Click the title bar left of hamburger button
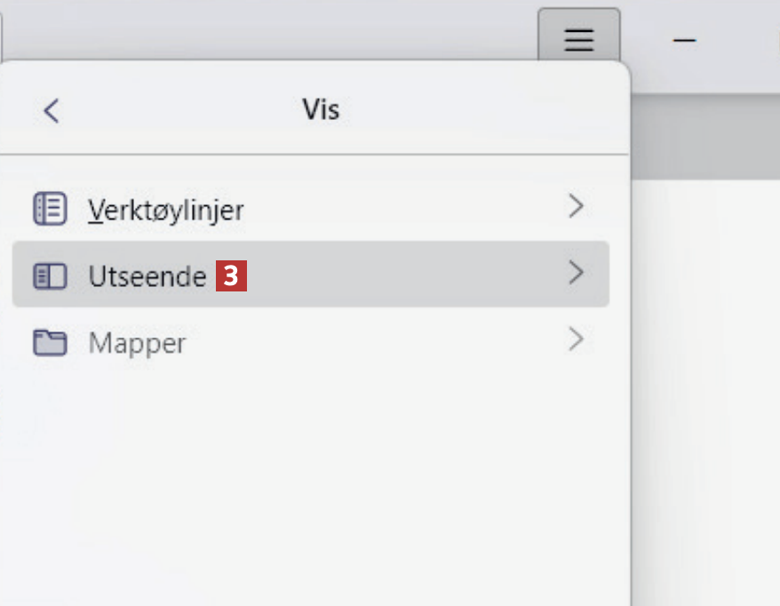 coord(267,31)
